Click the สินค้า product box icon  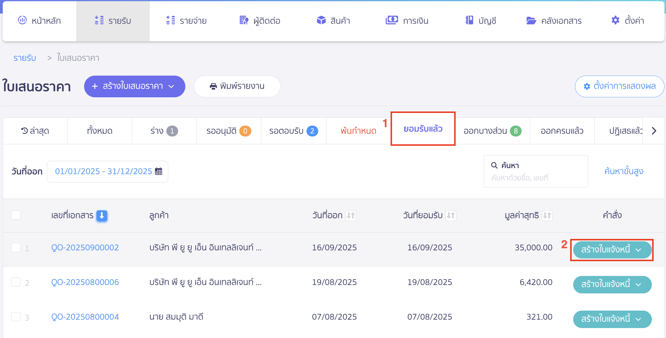pos(321,20)
